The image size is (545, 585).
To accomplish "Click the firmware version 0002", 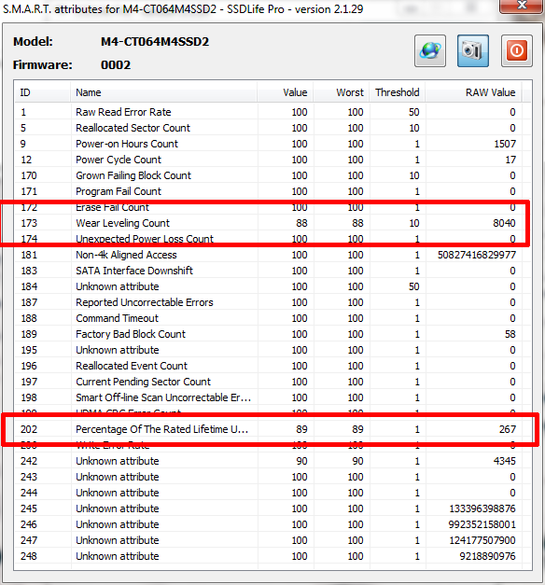I will [x=116, y=65].
